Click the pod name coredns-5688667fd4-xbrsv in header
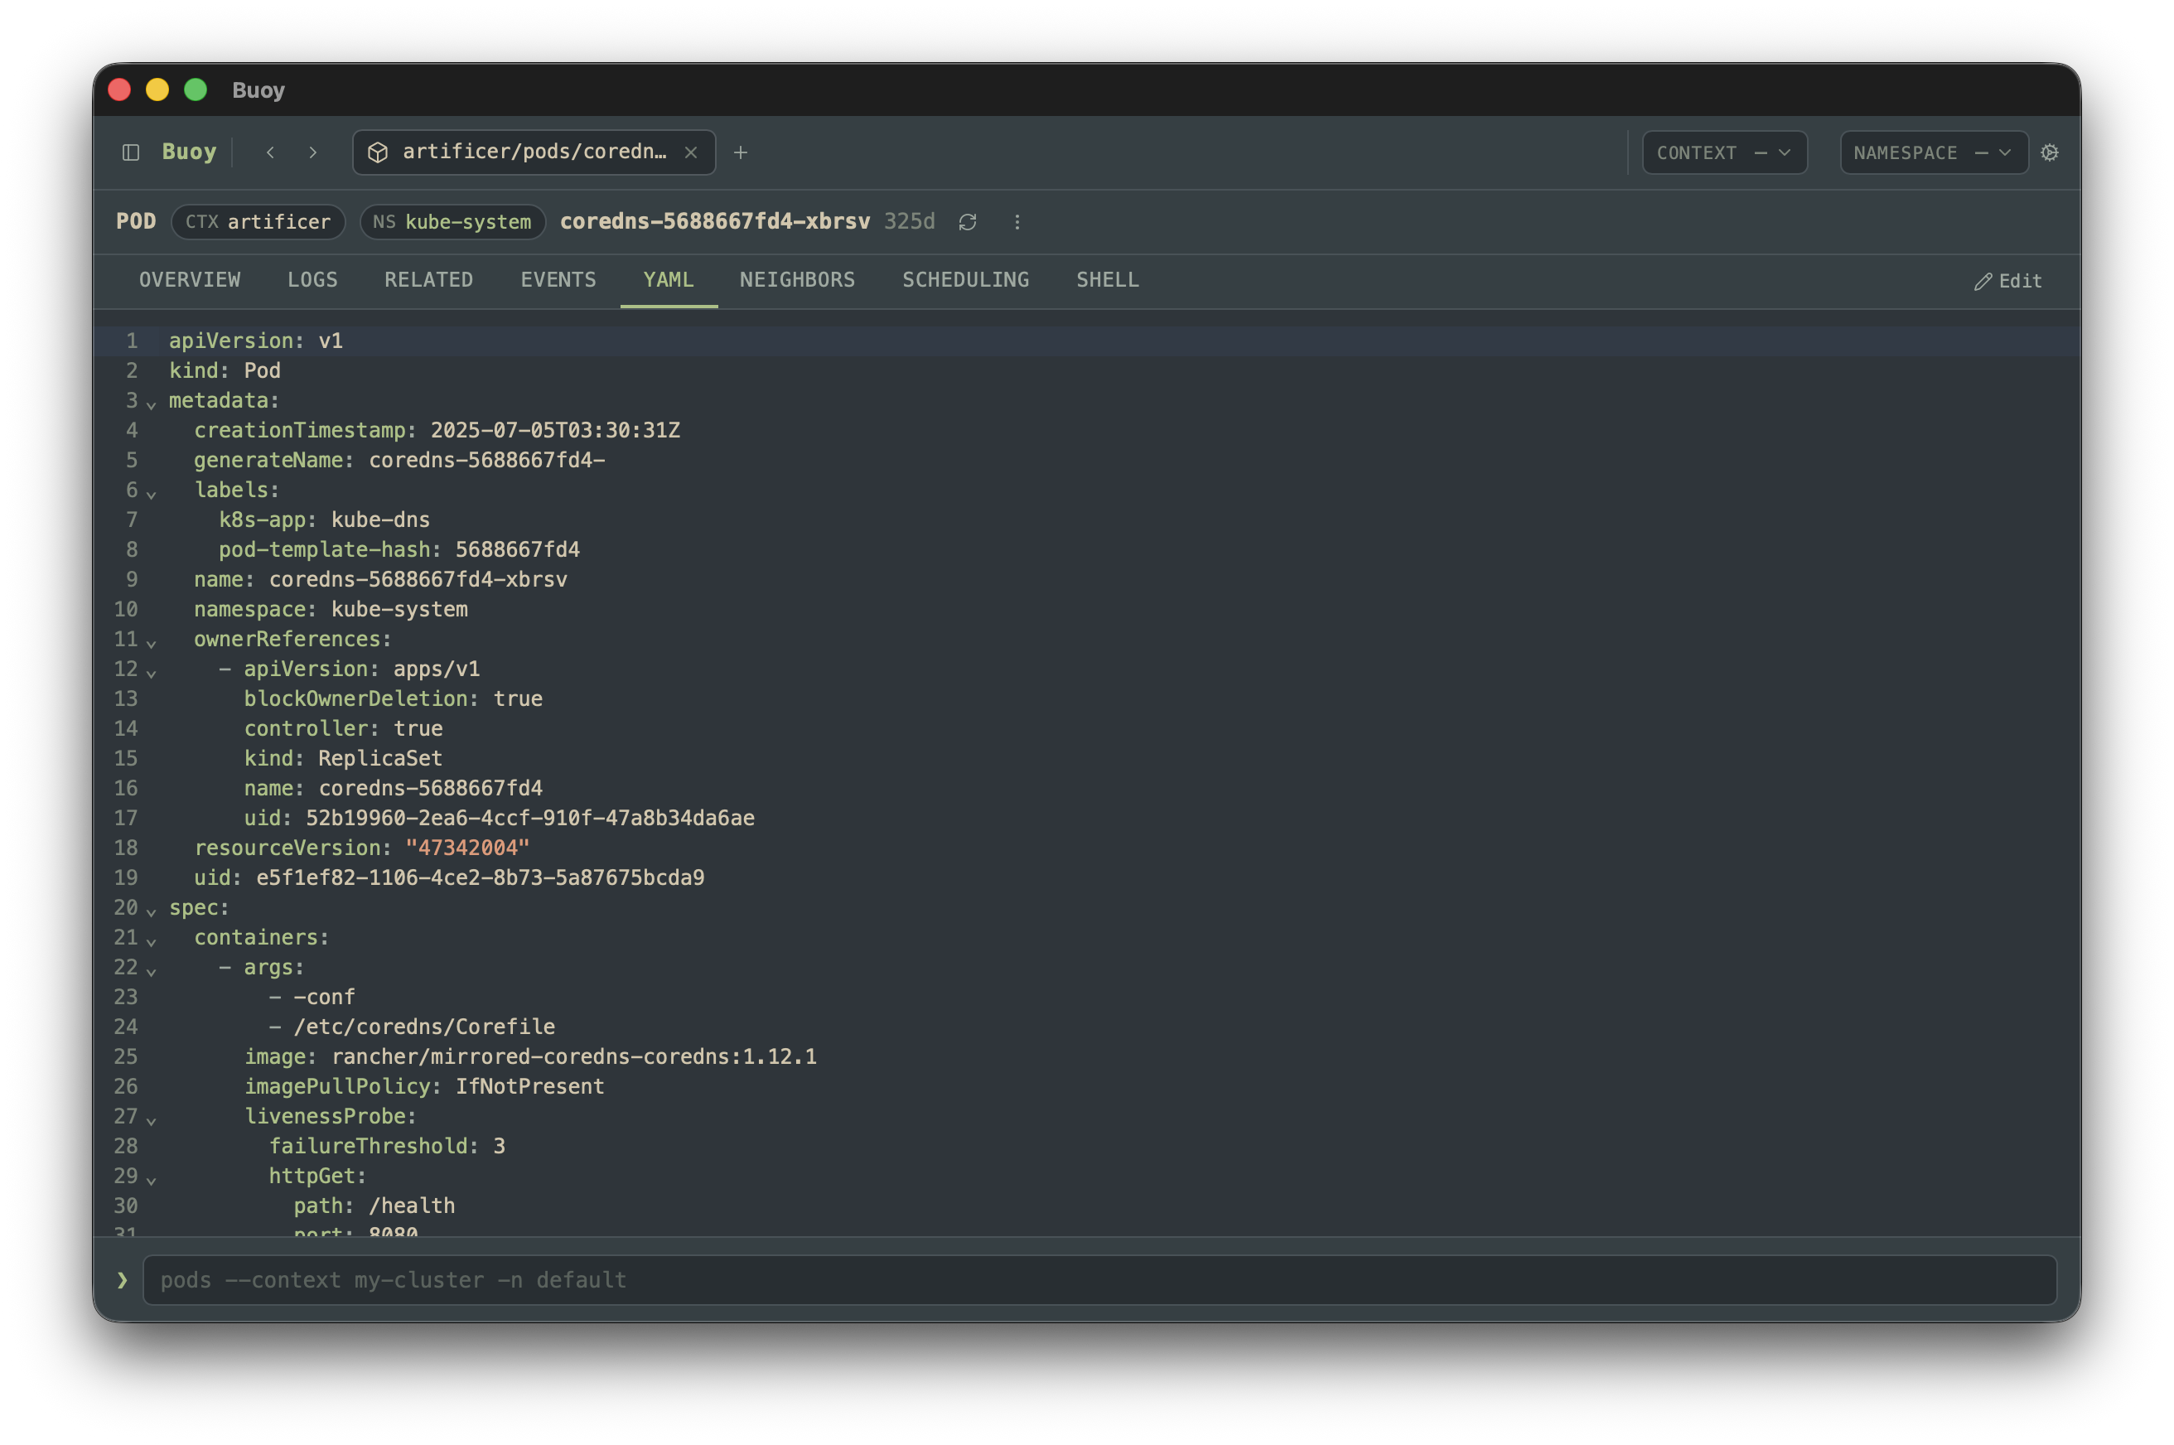Image resolution: width=2174 pixels, height=1445 pixels. (x=715, y=222)
